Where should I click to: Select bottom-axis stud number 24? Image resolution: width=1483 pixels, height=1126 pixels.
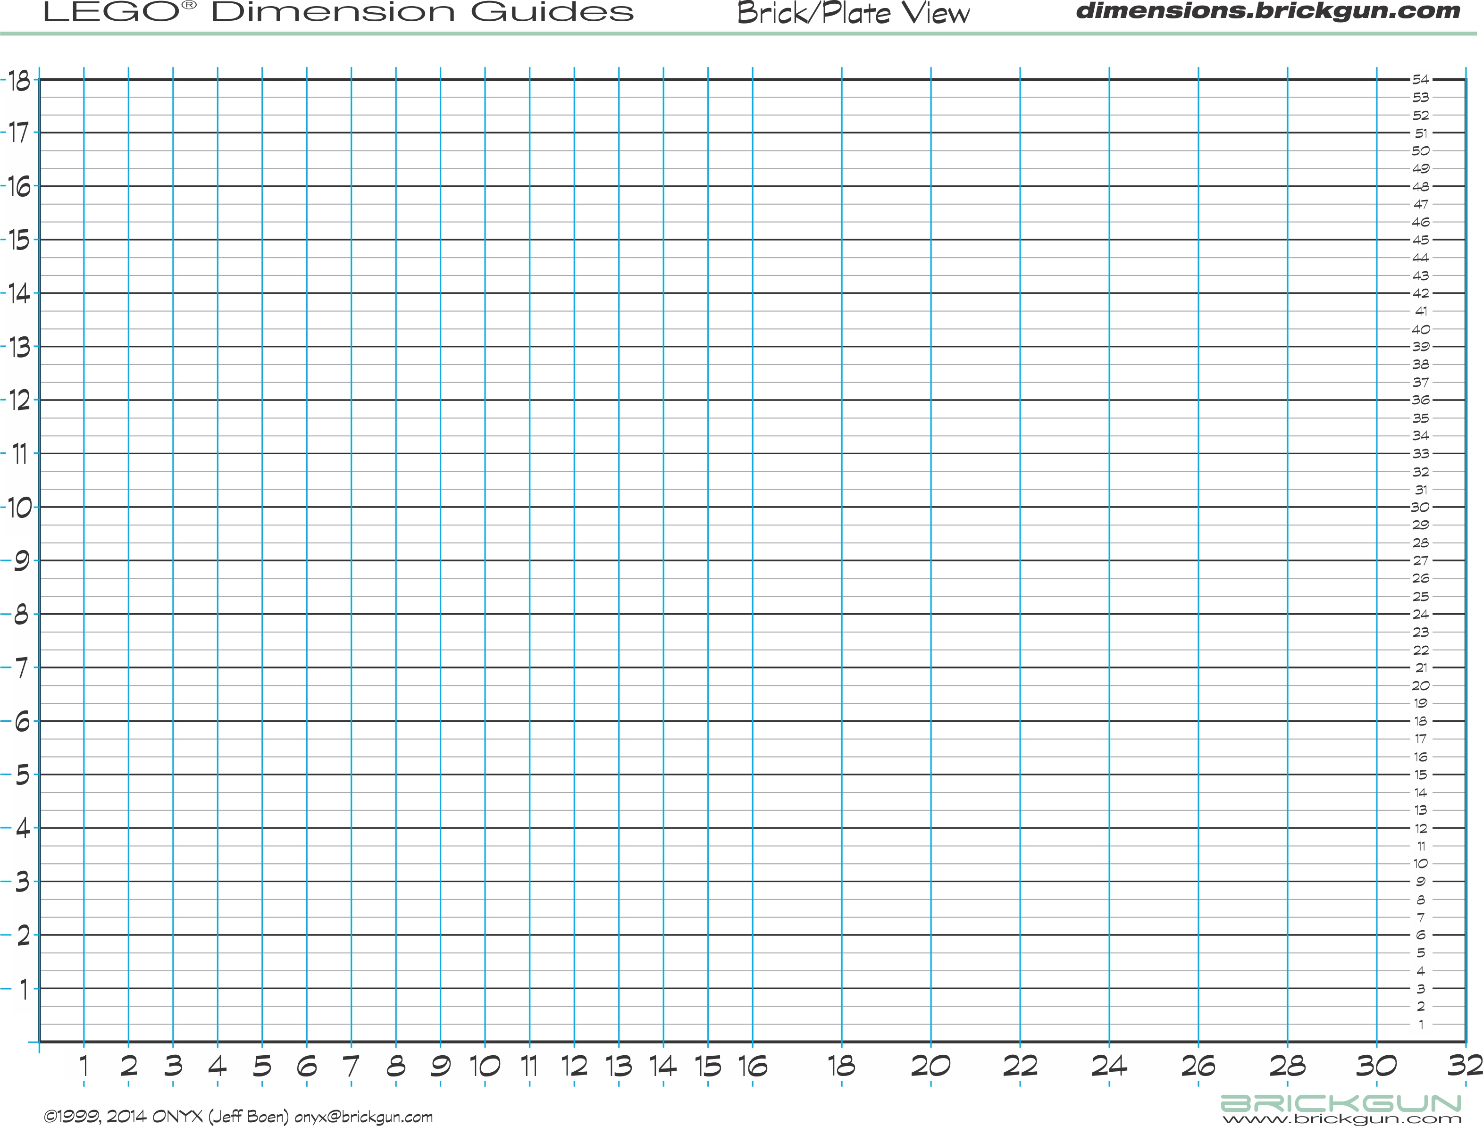pos(1109,1066)
